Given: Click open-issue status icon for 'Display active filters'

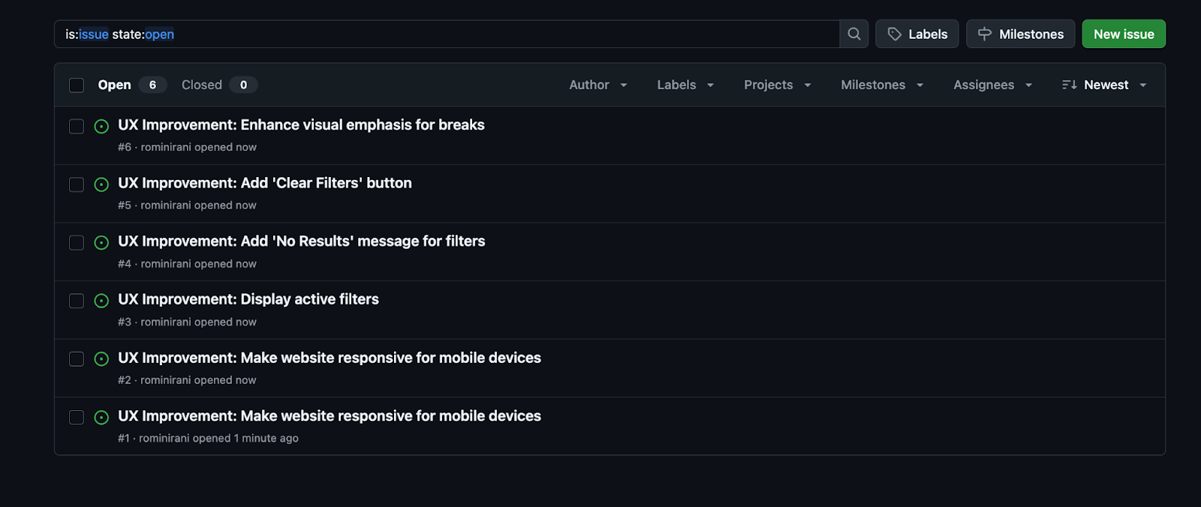Looking at the screenshot, I should coord(101,301).
